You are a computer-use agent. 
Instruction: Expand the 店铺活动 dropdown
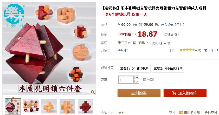point(172,34)
